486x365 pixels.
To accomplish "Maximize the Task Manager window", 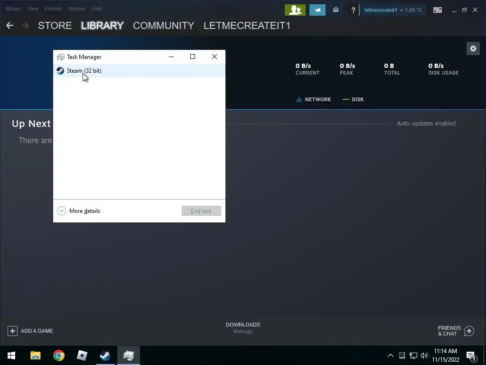I will click(x=193, y=57).
